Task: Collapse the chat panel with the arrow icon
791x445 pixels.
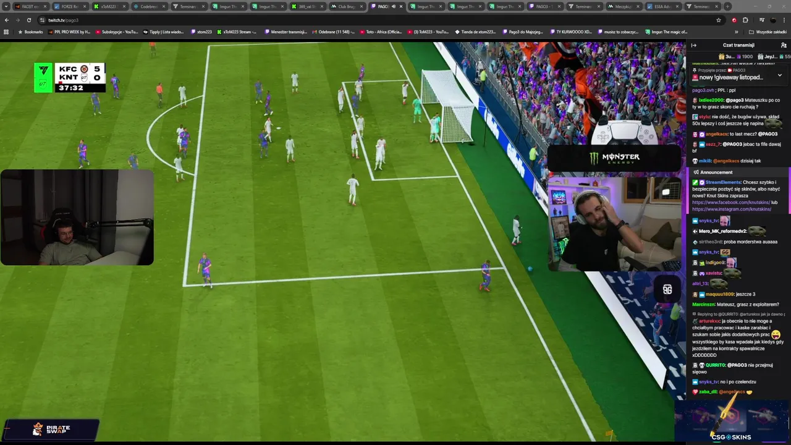Action: [x=693, y=45]
